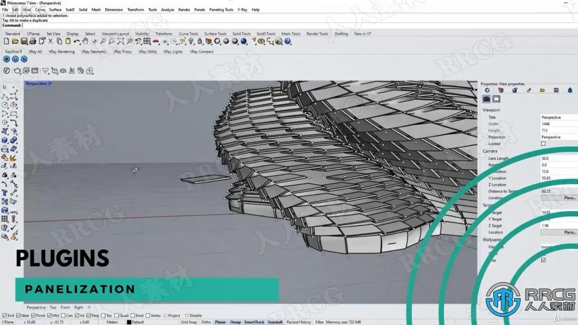Select the Pan view hand icon

(85, 42)
